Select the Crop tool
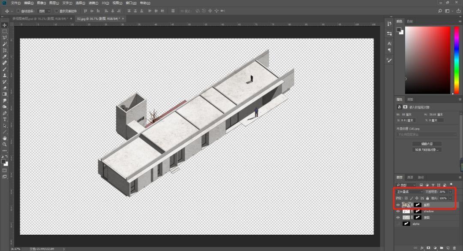The image size is (463, 251). (4, 50)
